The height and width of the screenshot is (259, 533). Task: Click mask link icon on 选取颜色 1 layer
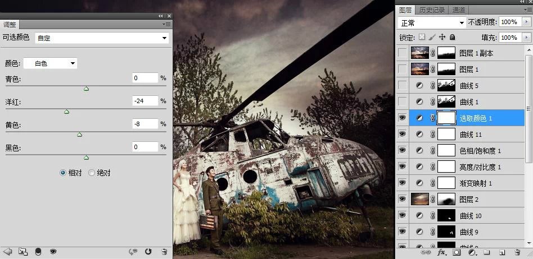pyautogui.click(x=433, y=118)
